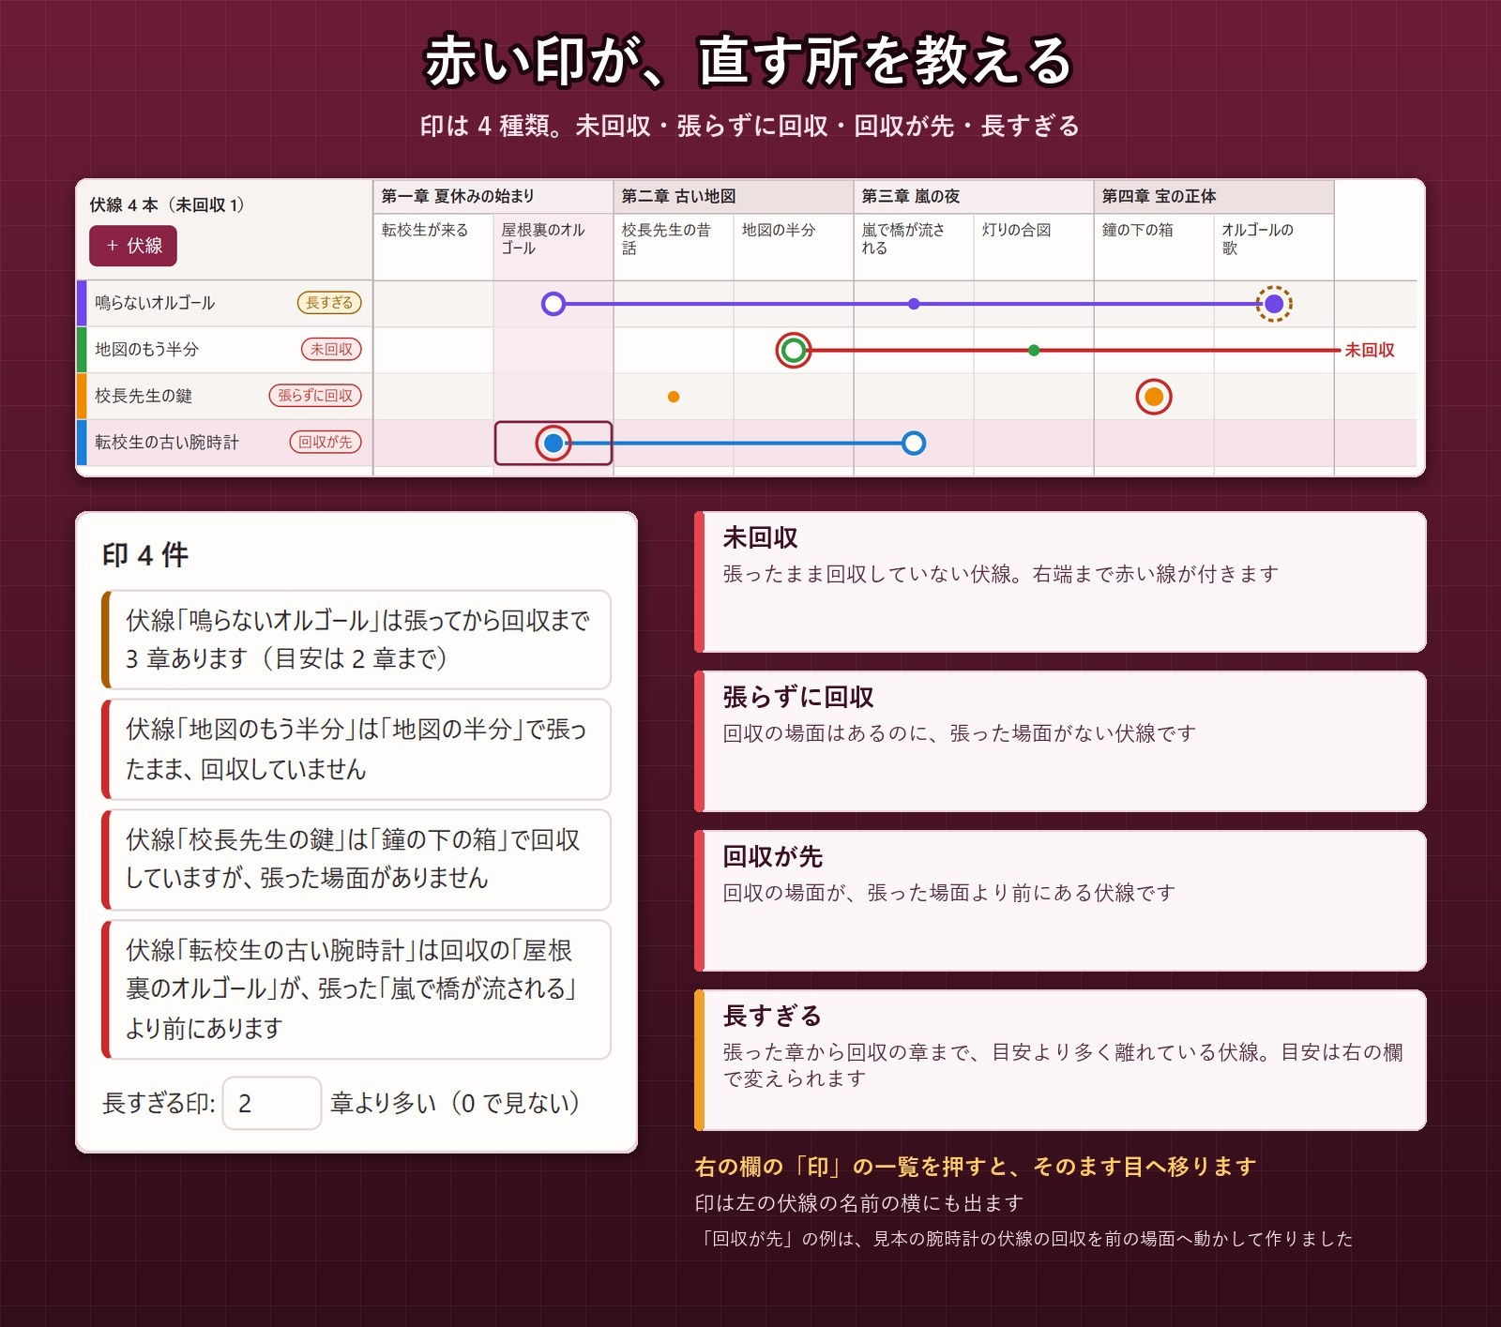The height and width of the screenshot is (1327, 1501).
Task: Click the "長すぎる" badge beside 鳴らないオルゴール
Action: (329, 303)
